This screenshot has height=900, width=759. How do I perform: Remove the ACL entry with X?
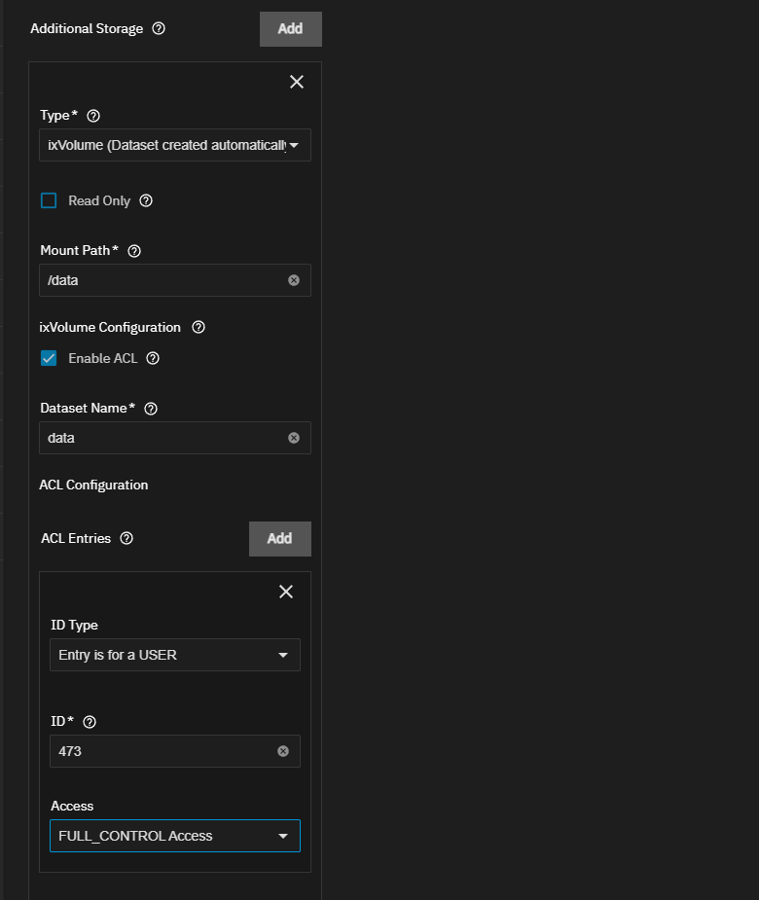coord(286,592)
